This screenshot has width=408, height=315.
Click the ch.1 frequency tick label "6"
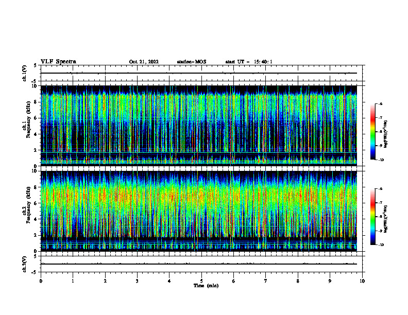[36, 118]
